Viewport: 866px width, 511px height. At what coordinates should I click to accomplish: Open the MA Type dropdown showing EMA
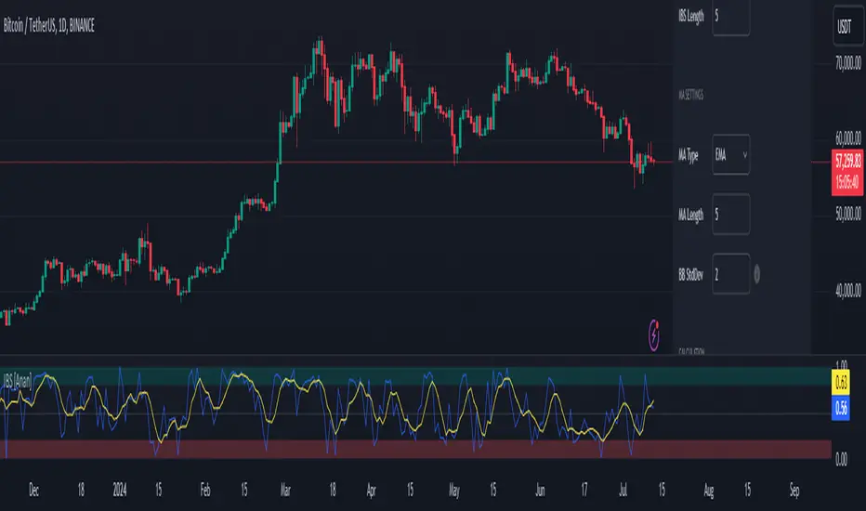click(x=730, y=154)
